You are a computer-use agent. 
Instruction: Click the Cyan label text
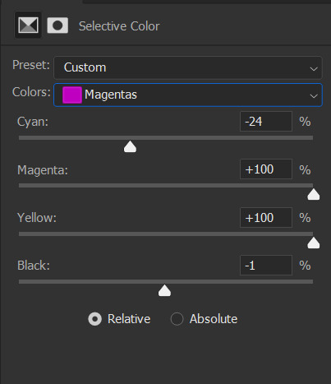[x=33, y=122]
